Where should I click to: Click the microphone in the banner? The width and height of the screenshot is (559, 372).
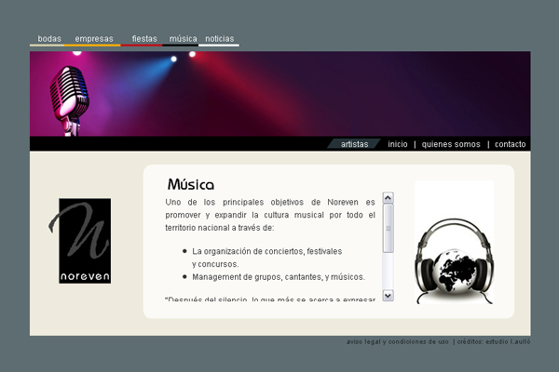tap(69, 96)
